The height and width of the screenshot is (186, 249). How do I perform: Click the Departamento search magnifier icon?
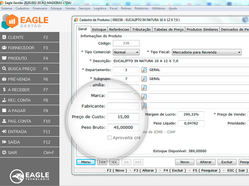(144, 70)
